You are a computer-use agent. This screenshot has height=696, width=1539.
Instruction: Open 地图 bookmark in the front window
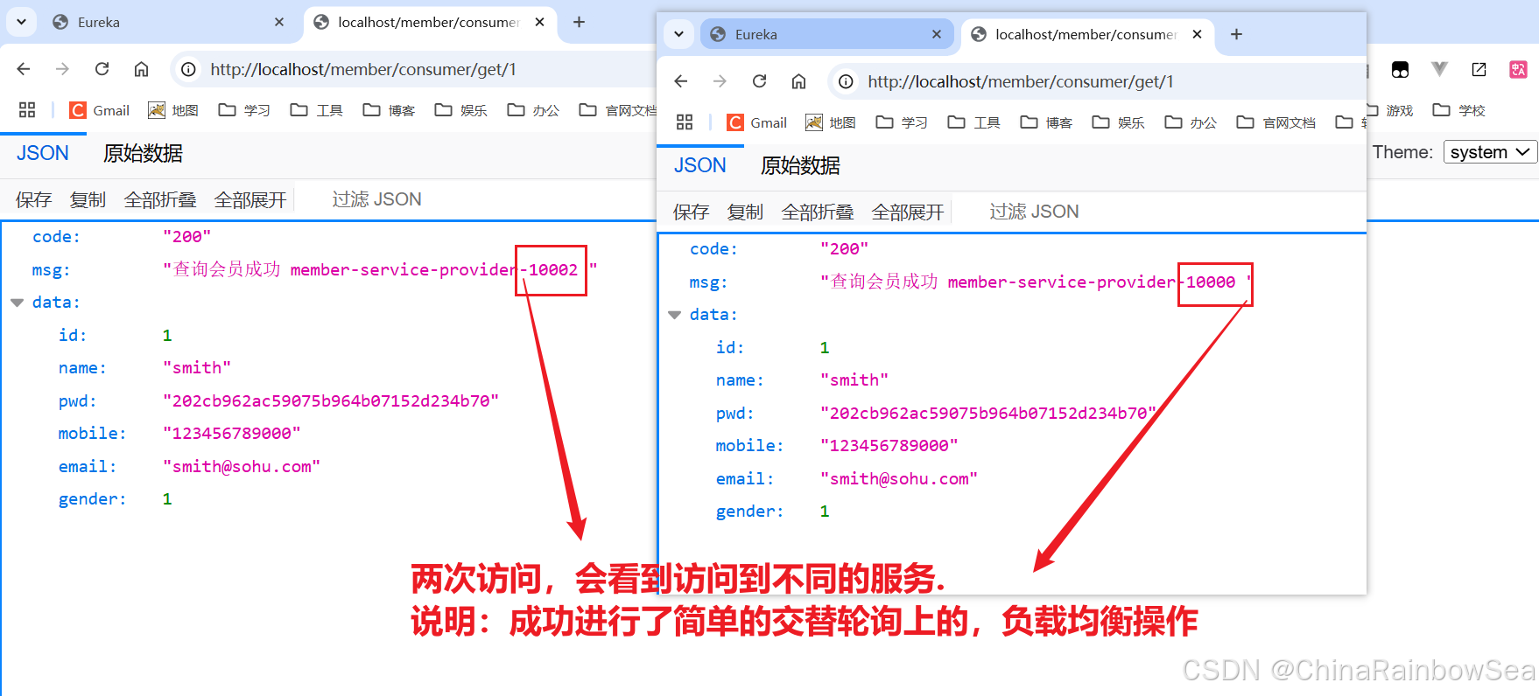coord(831,122)
